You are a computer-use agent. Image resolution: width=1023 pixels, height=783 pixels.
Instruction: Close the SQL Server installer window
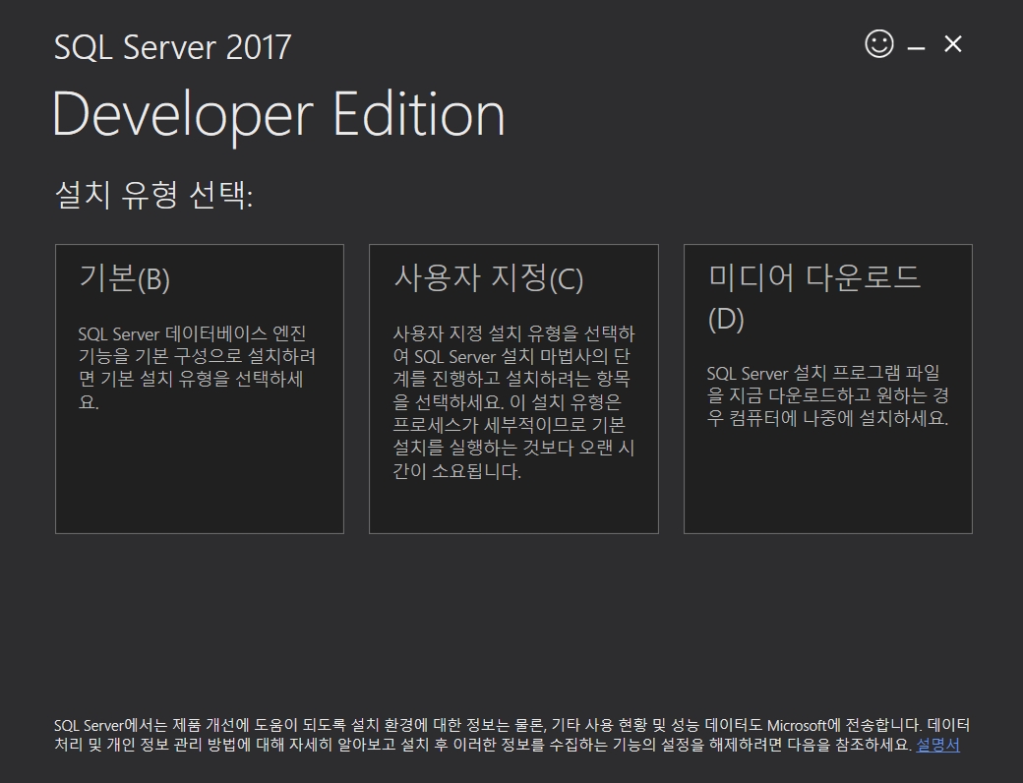(953, 44)
